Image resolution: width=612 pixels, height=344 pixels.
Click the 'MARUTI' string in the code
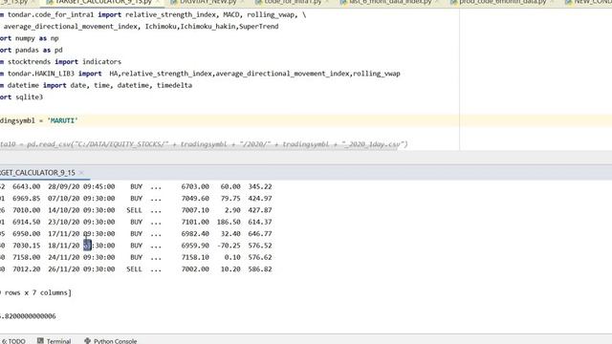point(62,120)
